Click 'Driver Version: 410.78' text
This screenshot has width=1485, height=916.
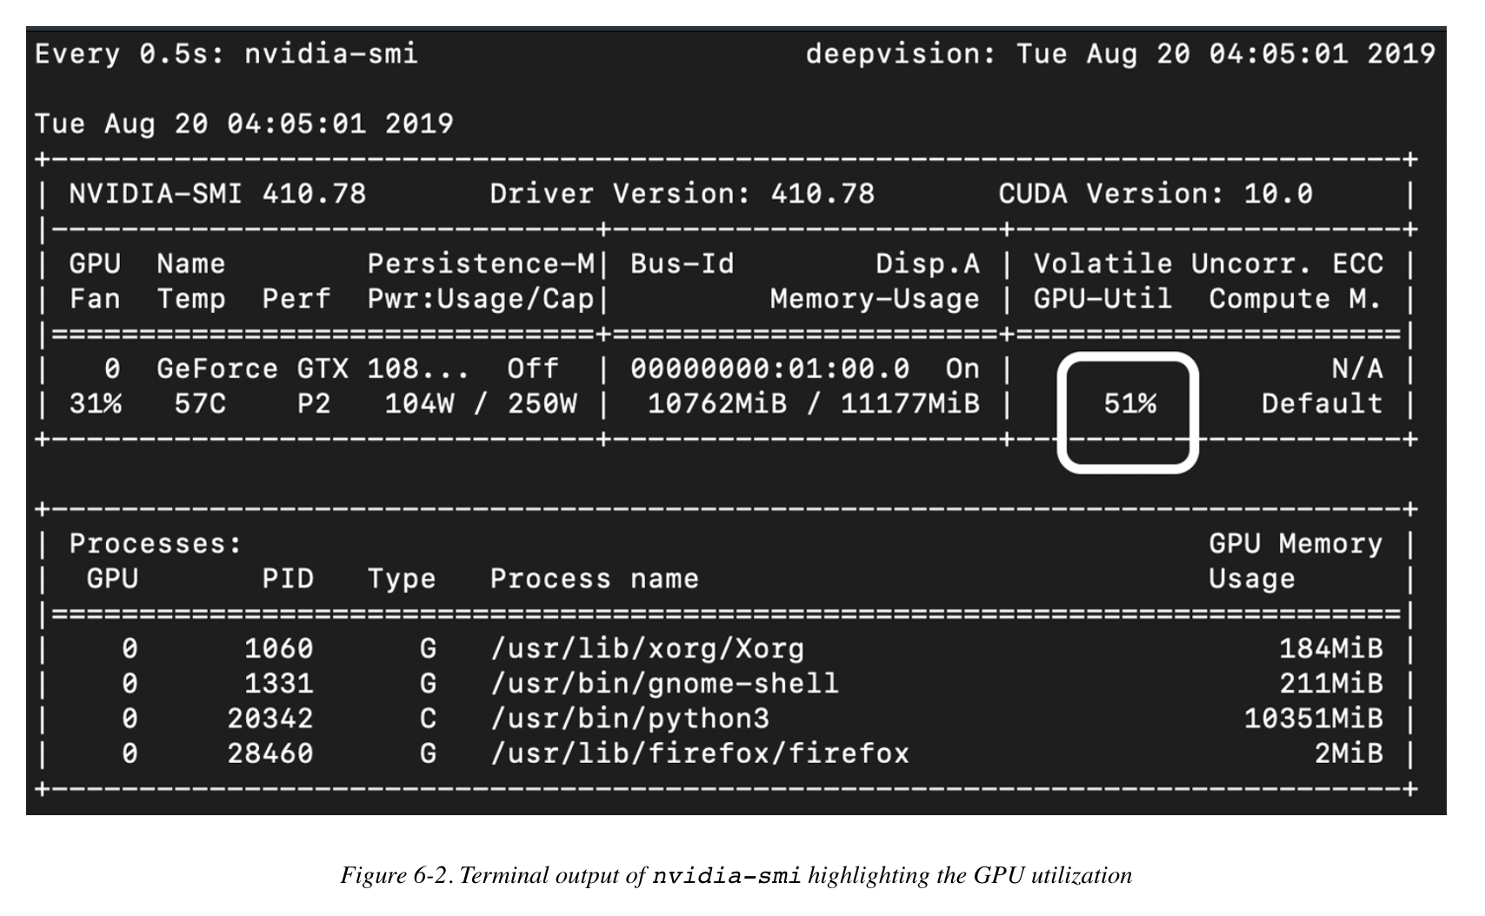pos(682,193)
